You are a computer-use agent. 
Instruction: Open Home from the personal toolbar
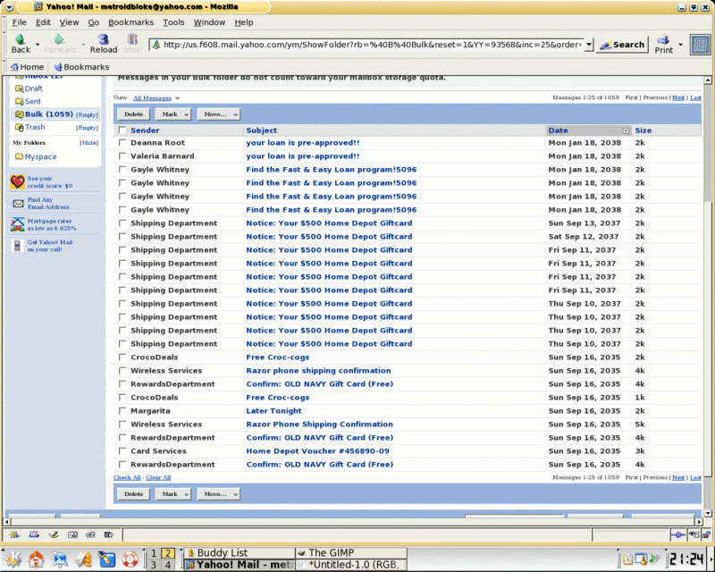pyautogui.click(x=28, y=67)
